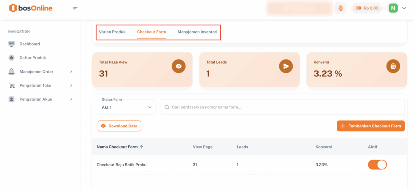Click the bosOnline logo

tap(30, 8)
